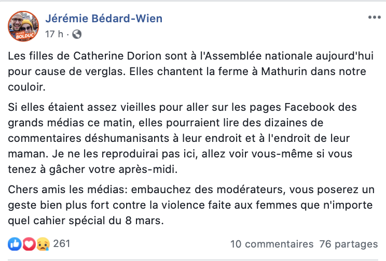Open the Jérémie Bédard-Wien profile name link

[104, 19]
